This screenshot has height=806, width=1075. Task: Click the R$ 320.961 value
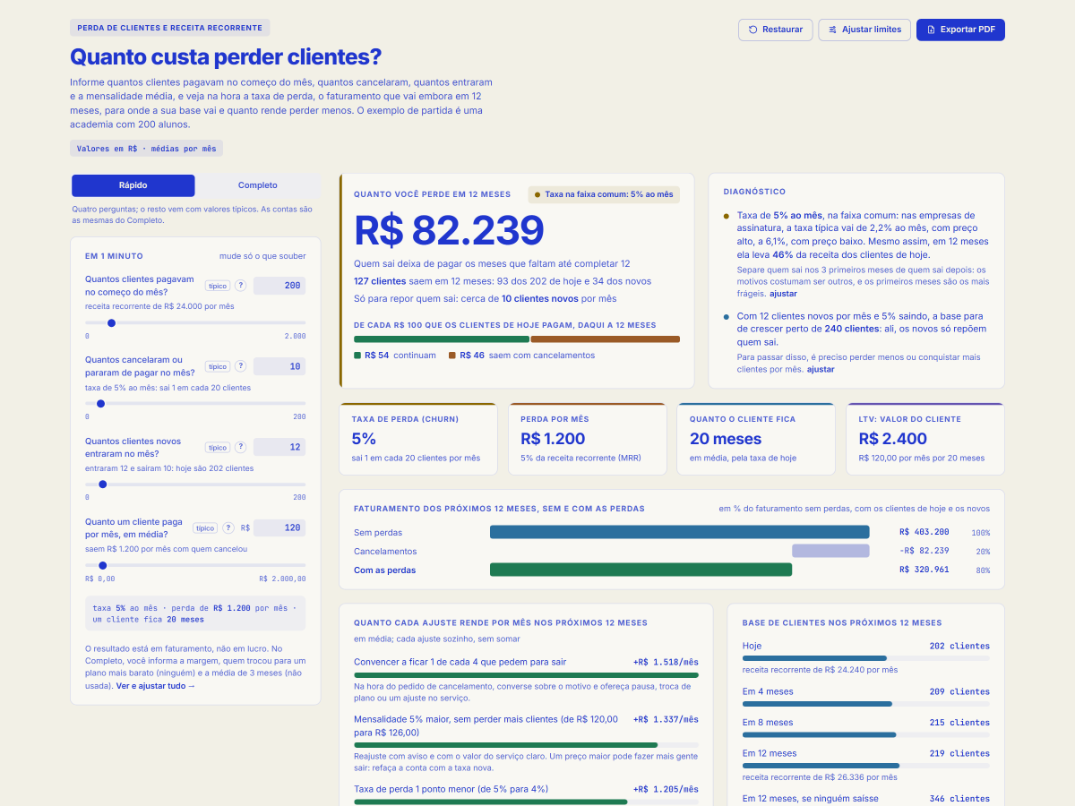[x=924, y=570]
